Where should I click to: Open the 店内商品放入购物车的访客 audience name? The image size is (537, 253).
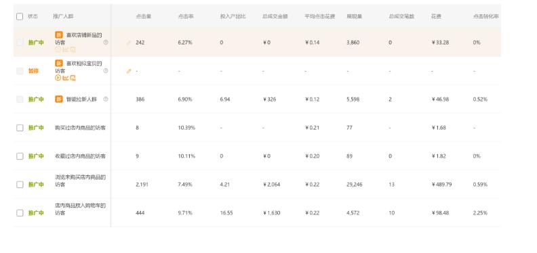[81, 209]
